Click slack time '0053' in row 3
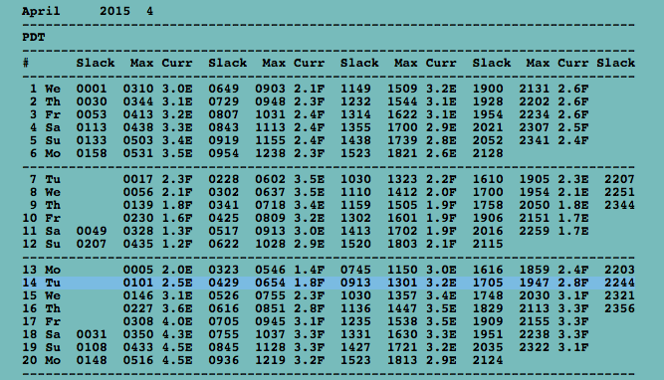Viewport: 664px width, 380px height. tap(92, 114)
